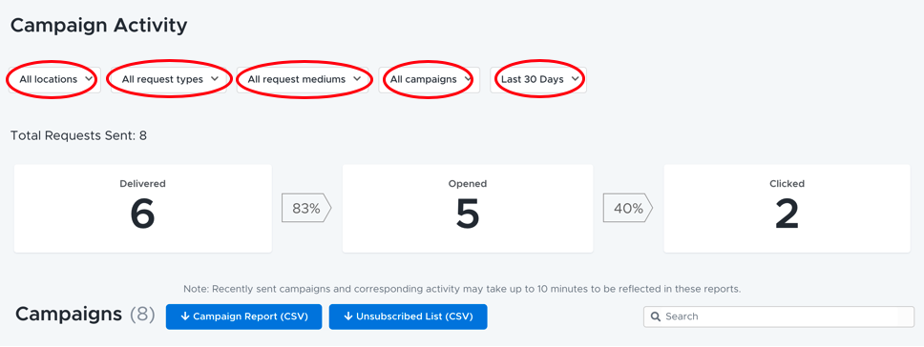
Task: Click the chevron beside All request types
Action: pyautogui.click(x=215, y=79)
